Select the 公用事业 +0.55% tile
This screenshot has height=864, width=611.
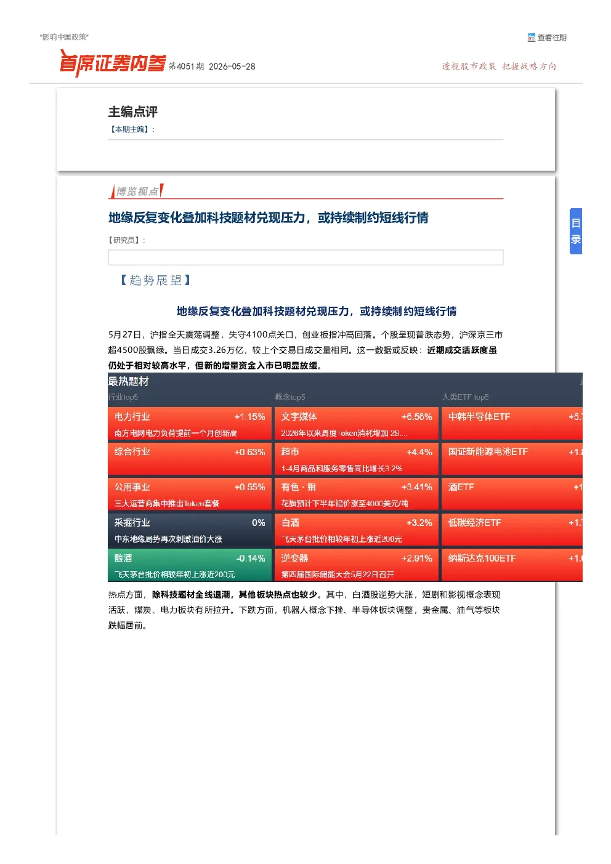[x=190, y=495]
